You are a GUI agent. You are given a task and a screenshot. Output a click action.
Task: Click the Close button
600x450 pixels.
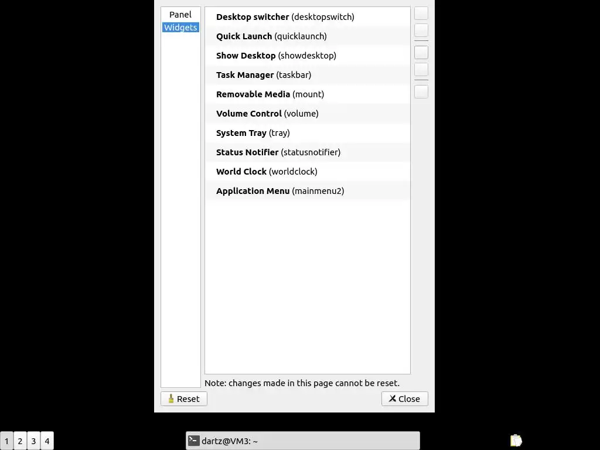point(404,398)
